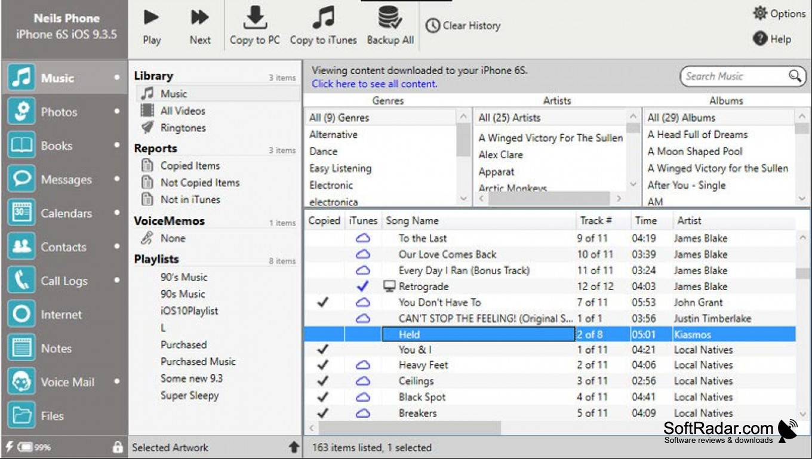Select the Photos sidebar icon
Screen dimensions: 812x459
(x=21, y=112)
